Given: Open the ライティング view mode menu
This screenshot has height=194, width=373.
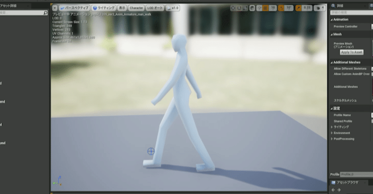Looking at the screenshot, I should (x=104, y=8).
